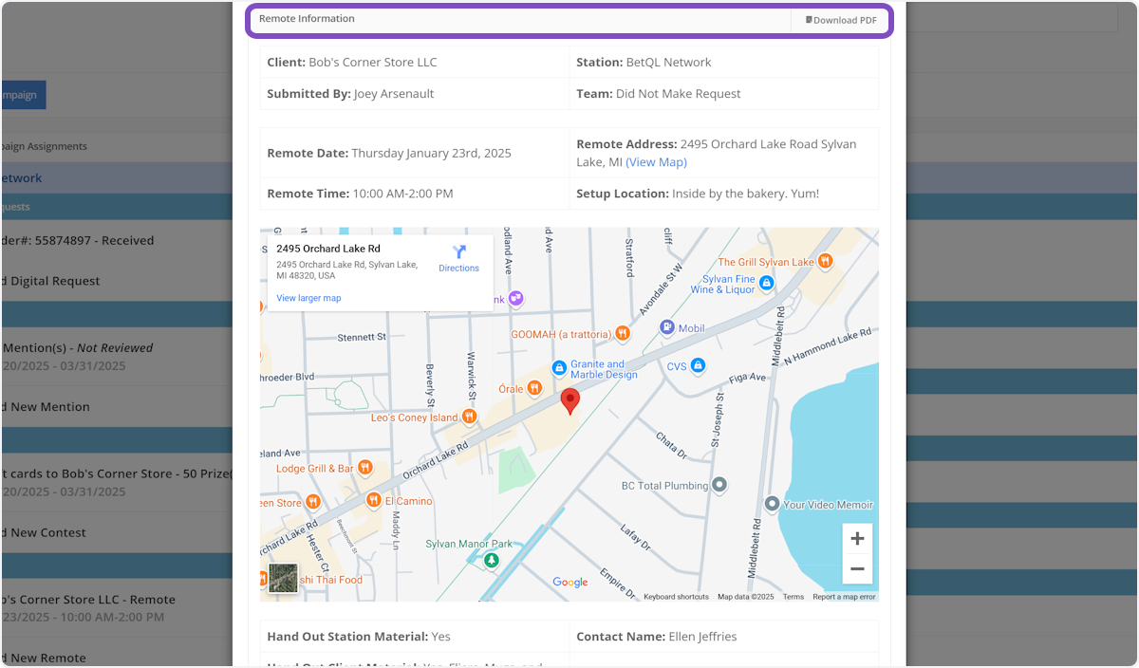Click the Directions arrow icon

click(x=459, y=252)
